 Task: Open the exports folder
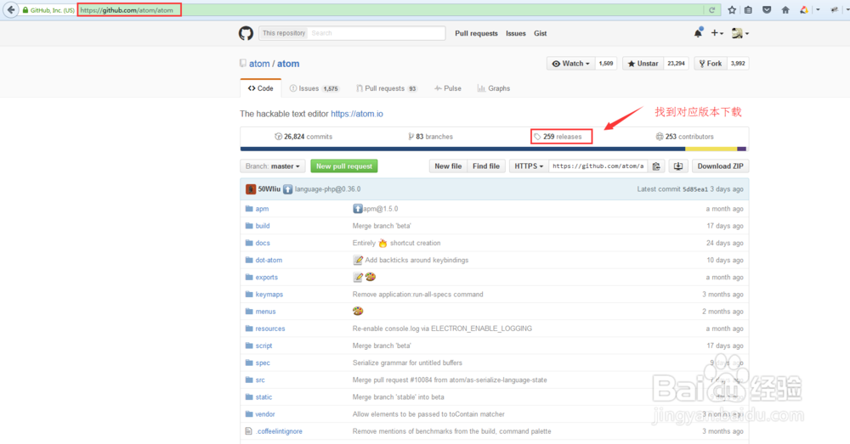click(x=266, y=278)
